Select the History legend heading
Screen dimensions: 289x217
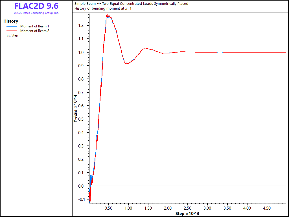[11, 21]
